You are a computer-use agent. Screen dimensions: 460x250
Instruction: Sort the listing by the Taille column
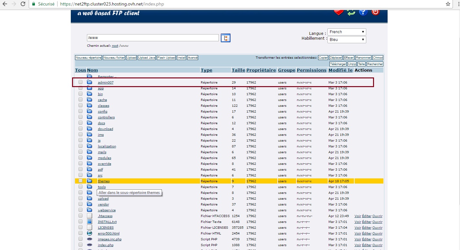[x=239, y=70]
